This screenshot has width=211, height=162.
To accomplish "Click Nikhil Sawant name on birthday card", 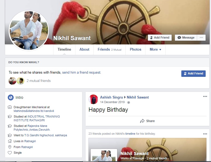I will tap(135, 153).
